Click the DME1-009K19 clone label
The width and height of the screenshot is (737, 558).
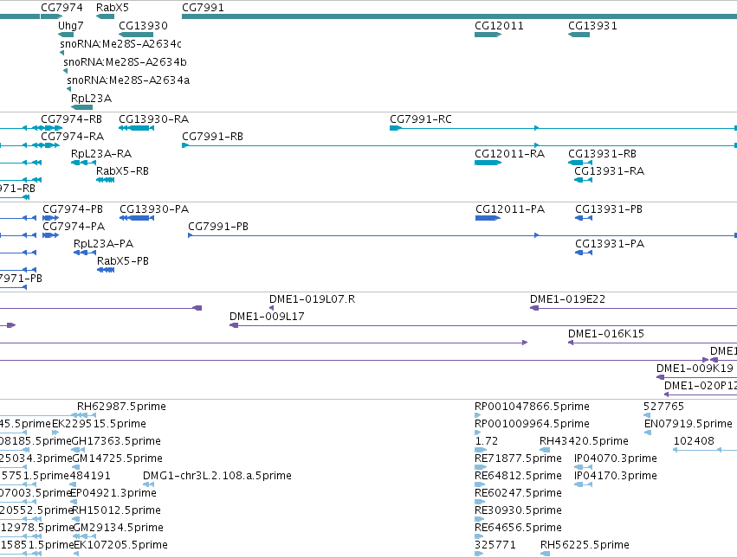click(x=695, y=369)
